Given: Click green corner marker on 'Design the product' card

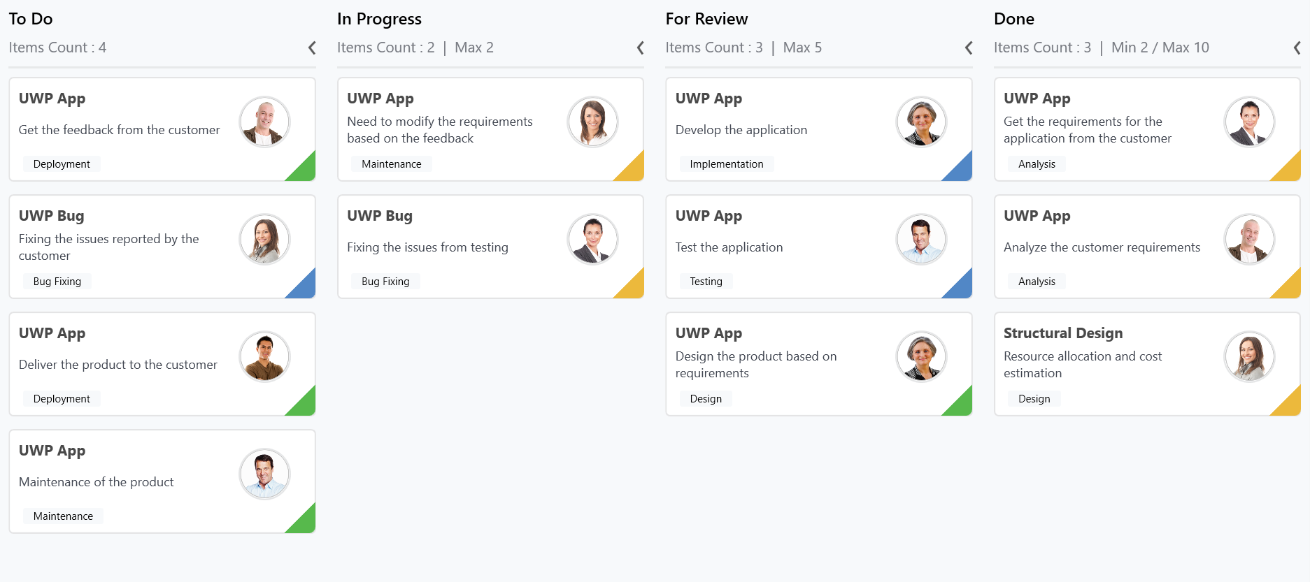Looking at the screenshot, I should point(962,405).
